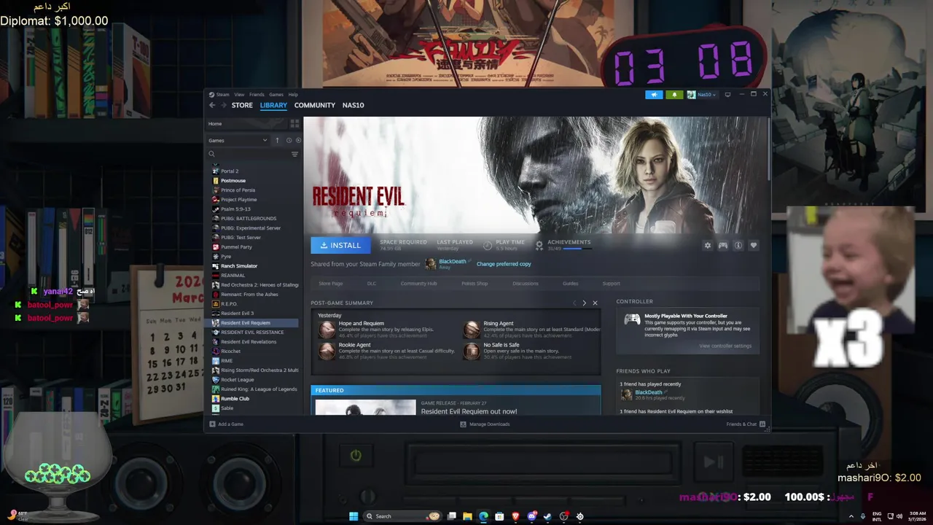933x525 pixels.
Task: Open the Support tab
Action: click(x=611, y=283)
